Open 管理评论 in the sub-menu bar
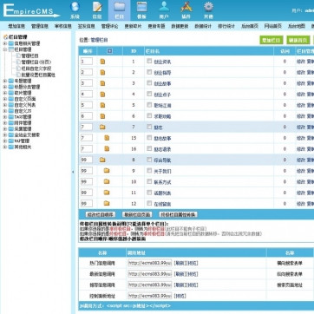The height and width of the screenshot is (314, 314). (x=109, y=26)
